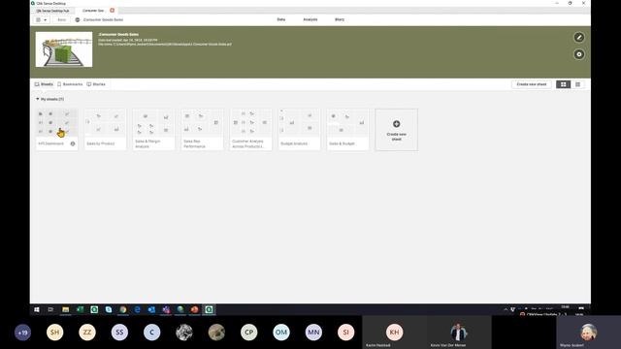Switch to Qlik Sense Desktop hub tab

click(x=52, y=11)
